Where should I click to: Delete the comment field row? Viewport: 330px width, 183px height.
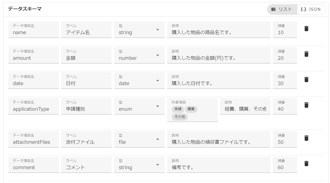tap(306, 164)
